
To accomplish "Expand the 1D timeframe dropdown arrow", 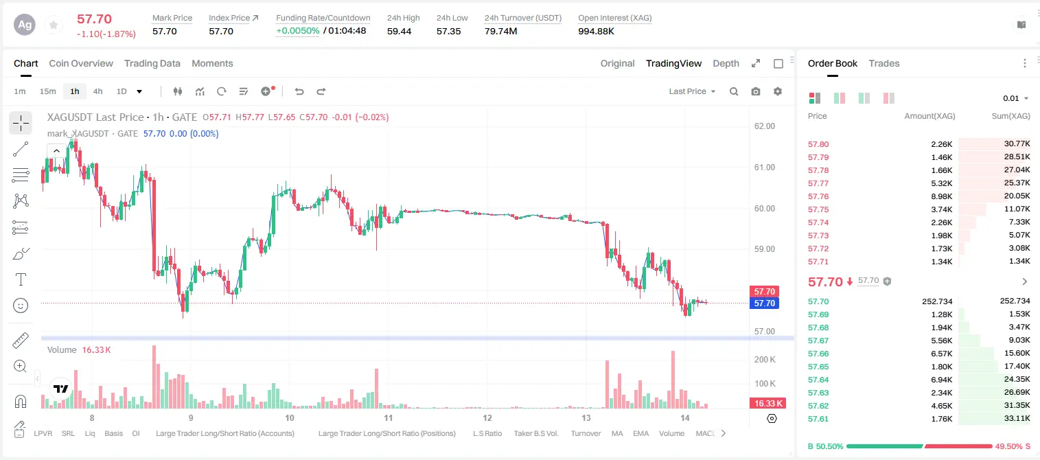I will pyautogui.click(x=139, y=91).
